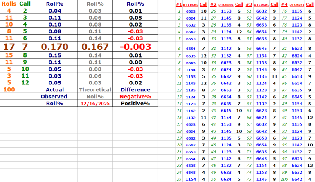Select the 0.167 theoretical percentage cell
The image size is (315, 182).
tap(95, 47)
